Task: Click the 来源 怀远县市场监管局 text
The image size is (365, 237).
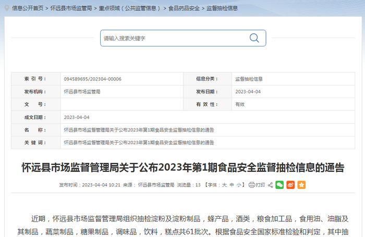Action: [x=149, y=185]
